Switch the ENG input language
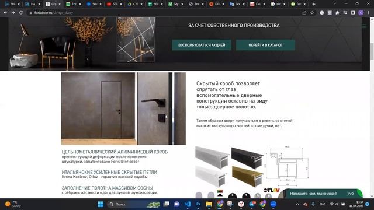Image resolution: width=374 pixels, height=210 pixels. [x=323, y=204]
